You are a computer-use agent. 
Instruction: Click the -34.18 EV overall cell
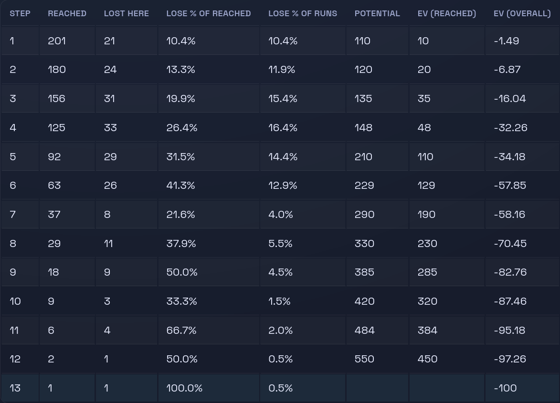tap(510, 156)
